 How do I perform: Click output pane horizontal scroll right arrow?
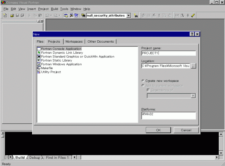(217, 157)
